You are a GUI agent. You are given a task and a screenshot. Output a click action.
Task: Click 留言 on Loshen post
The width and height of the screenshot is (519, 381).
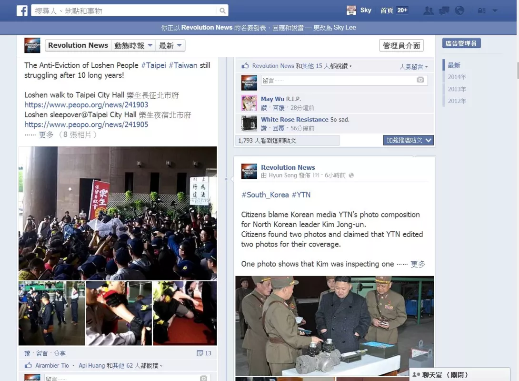(42, 353)
